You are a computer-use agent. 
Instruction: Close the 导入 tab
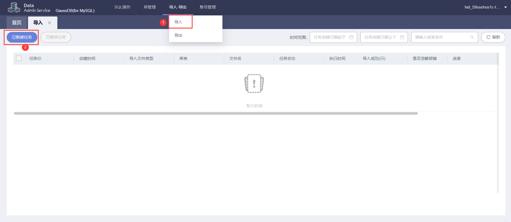(x=49, y=23)
